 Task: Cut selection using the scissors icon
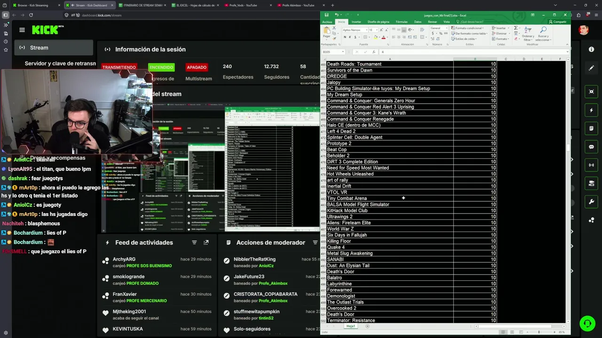coord(334,28)
